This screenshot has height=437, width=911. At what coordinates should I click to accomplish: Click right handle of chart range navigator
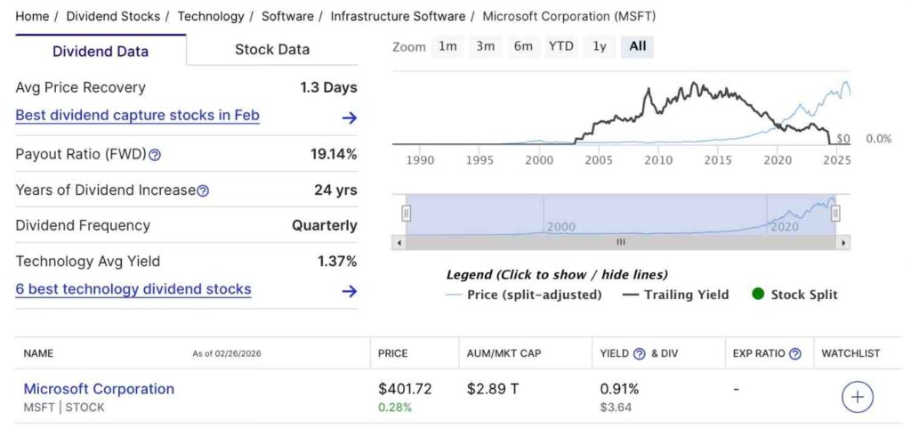[835, 214]
